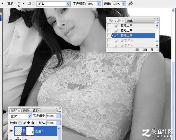Open the 流量 flow slider arrow
The height and width of the screenshot is (140, 176).
(123, 4)
